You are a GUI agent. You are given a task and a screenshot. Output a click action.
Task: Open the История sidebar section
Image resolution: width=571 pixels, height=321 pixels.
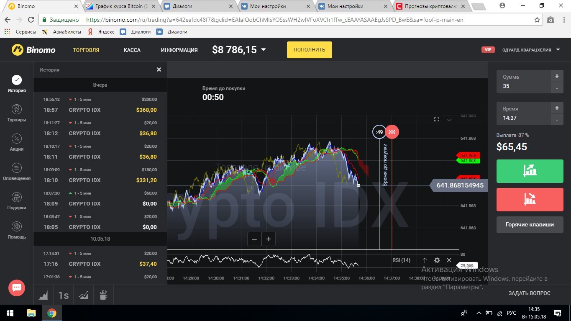tap(17, 83)
